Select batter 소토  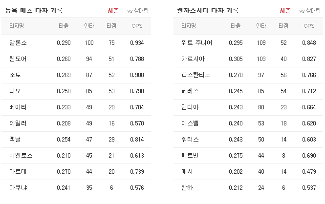click(x=15, y=75)
